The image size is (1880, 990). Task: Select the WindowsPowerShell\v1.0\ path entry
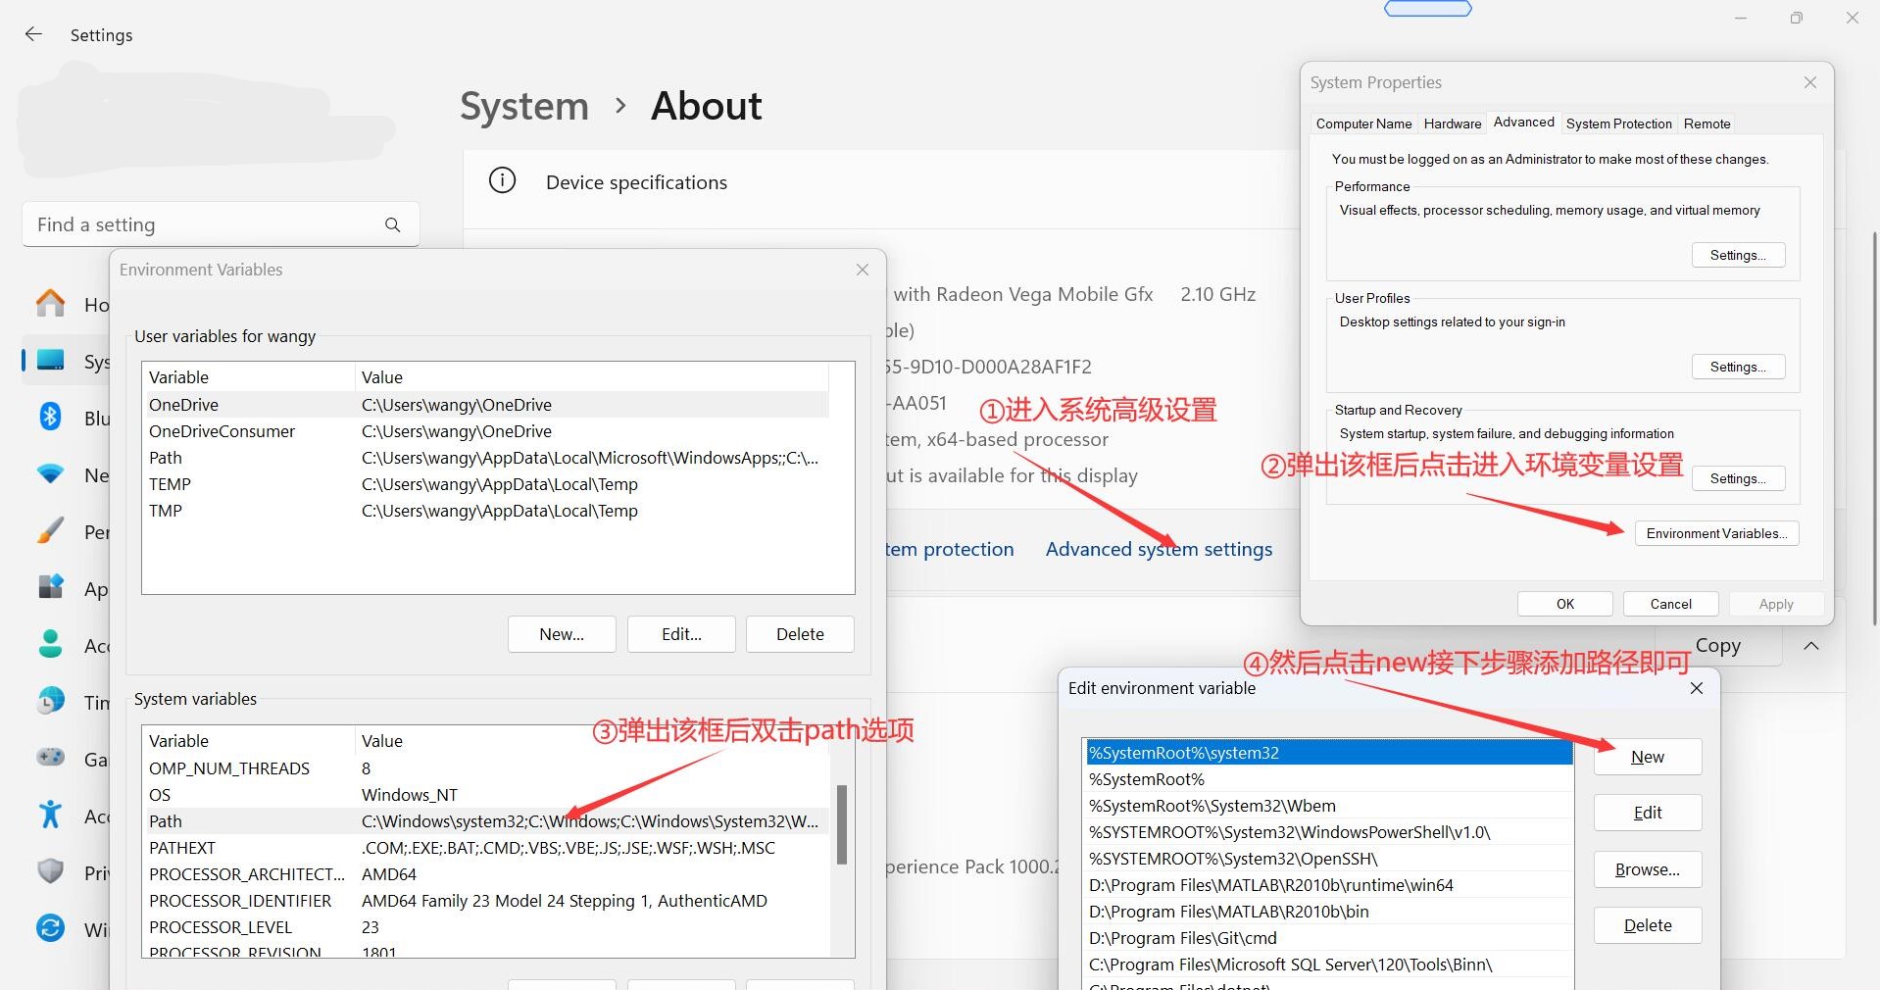tap(1329, 832)
